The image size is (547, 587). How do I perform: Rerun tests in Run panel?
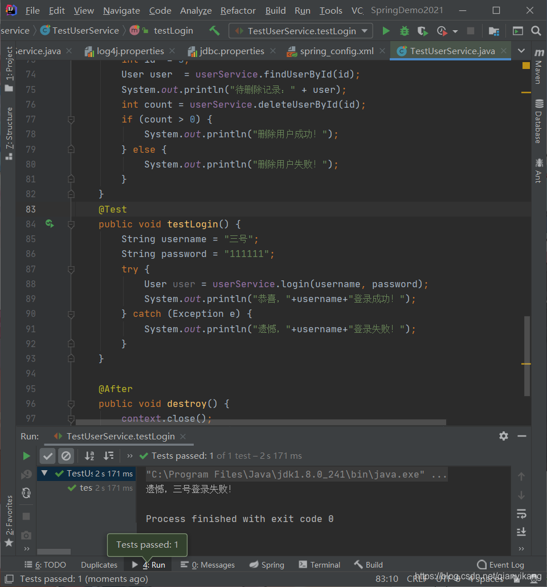[x=26, y=456]
